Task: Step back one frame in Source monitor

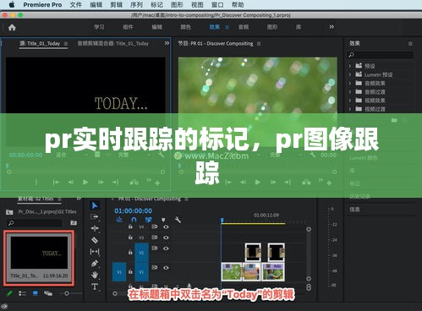Action: click(x=71, y=183)
